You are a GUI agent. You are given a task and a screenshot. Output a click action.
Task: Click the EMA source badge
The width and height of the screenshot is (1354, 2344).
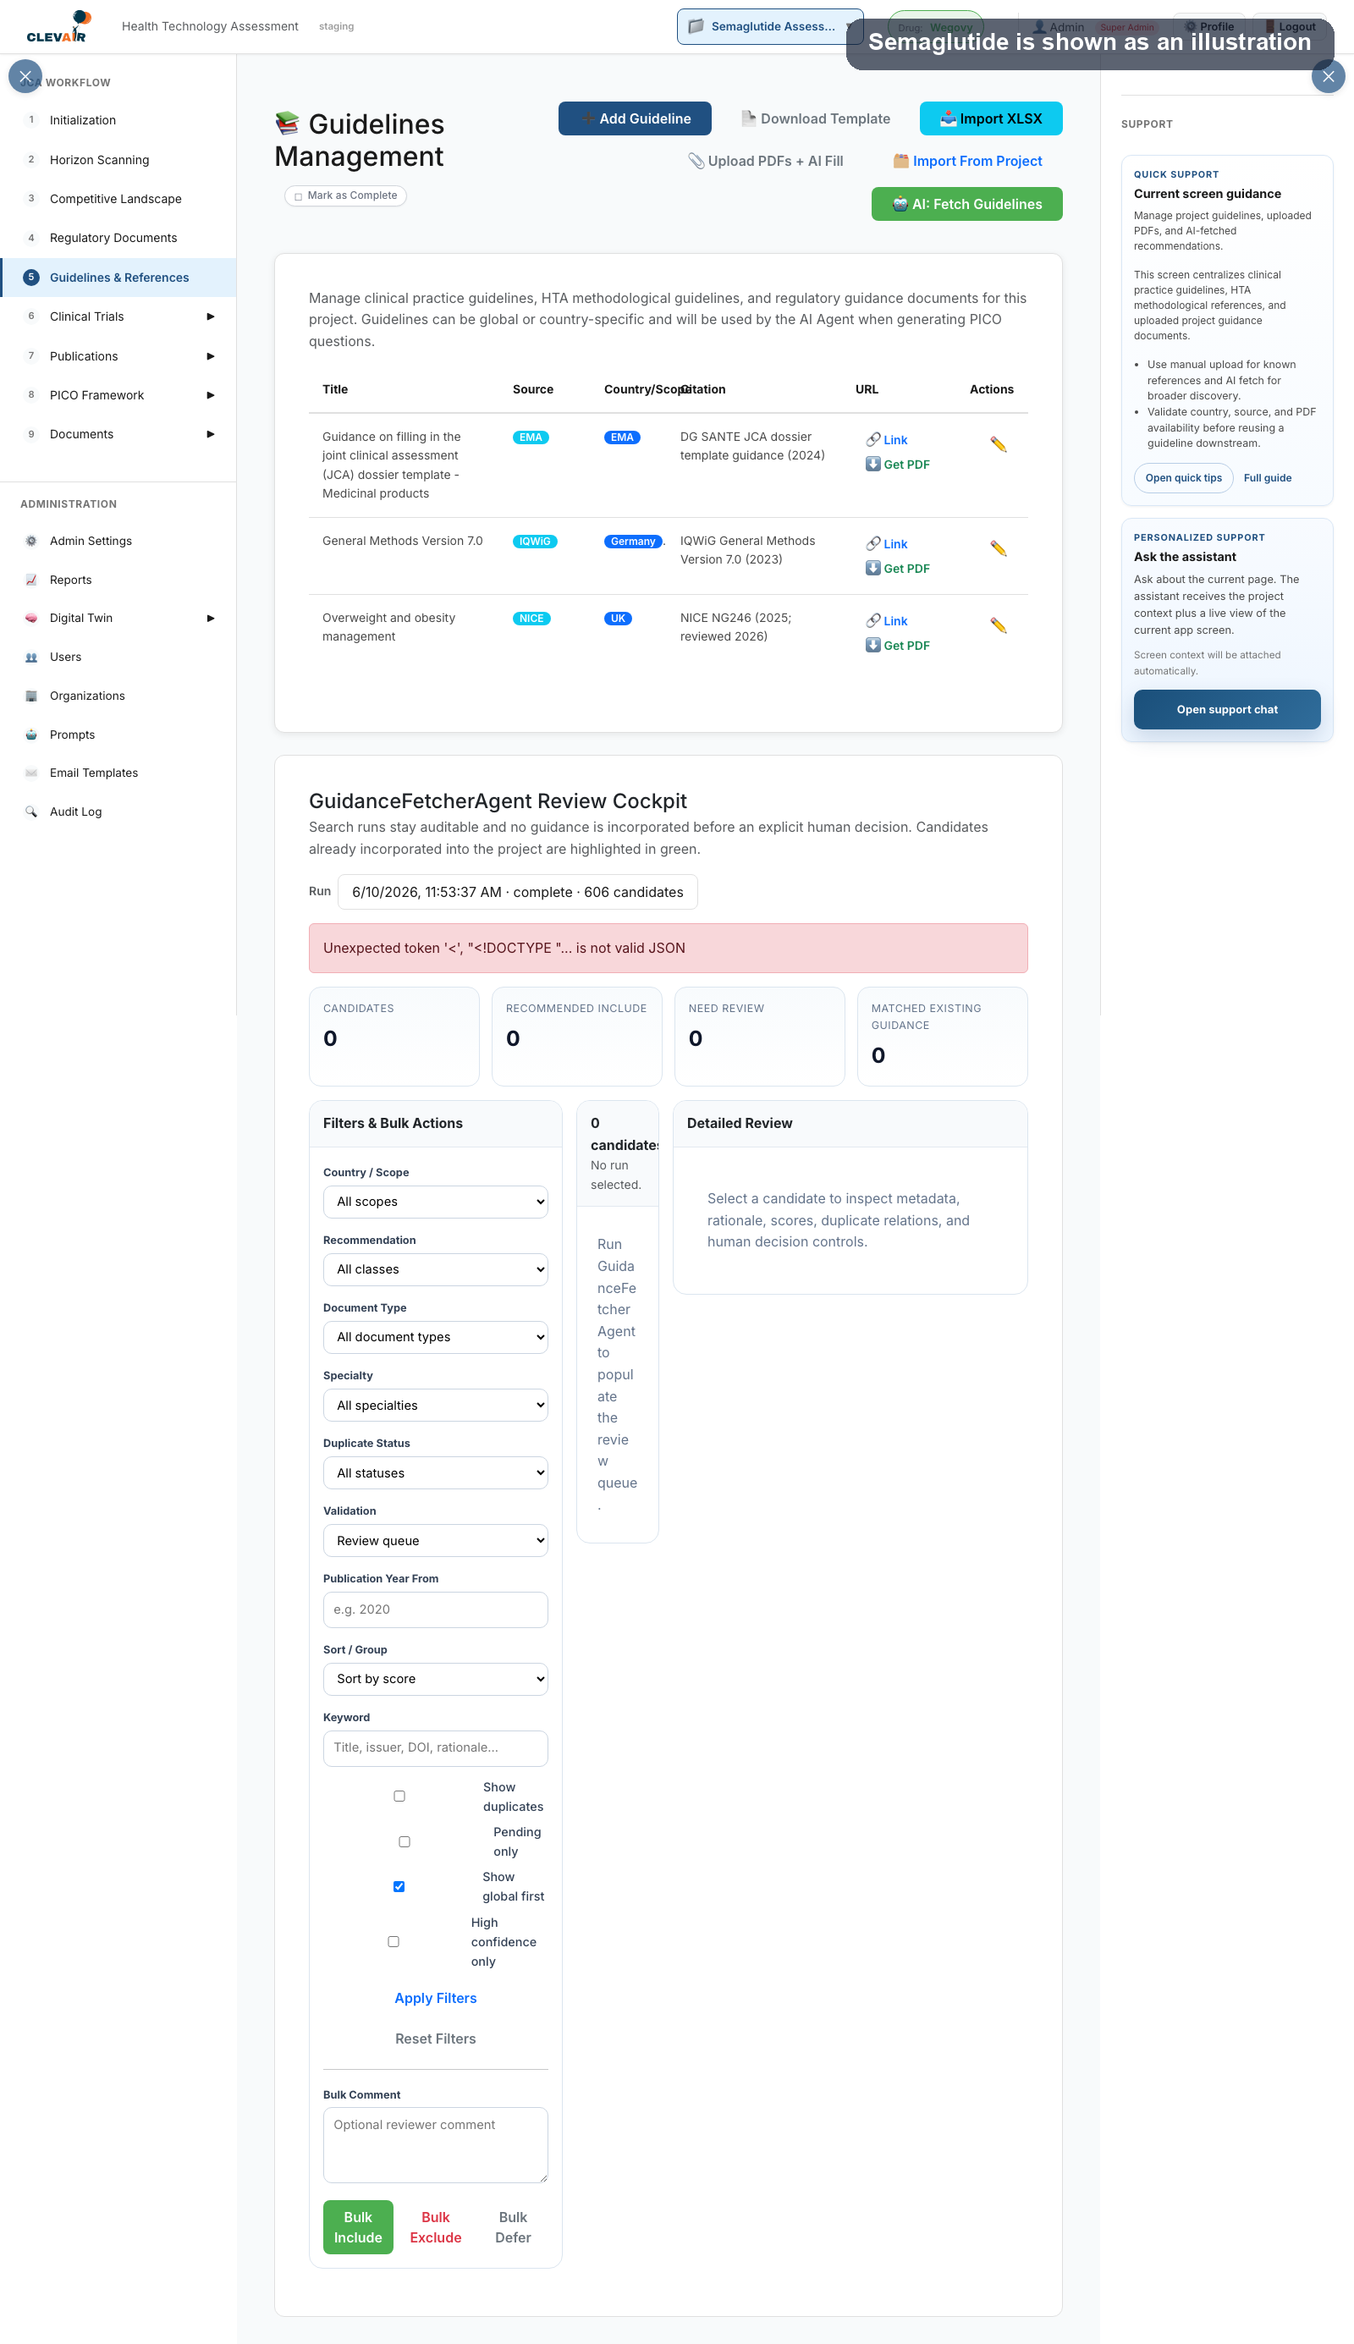coord(530,438)
